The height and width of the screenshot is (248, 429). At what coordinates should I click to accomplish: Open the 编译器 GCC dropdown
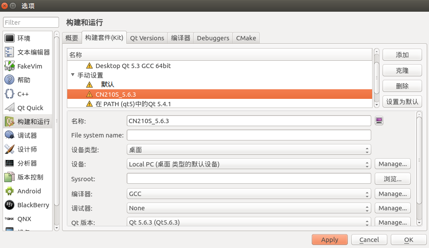tap(249, 194)
